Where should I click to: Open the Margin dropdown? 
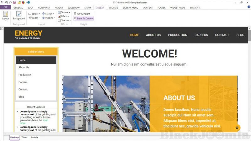[48, 14]
